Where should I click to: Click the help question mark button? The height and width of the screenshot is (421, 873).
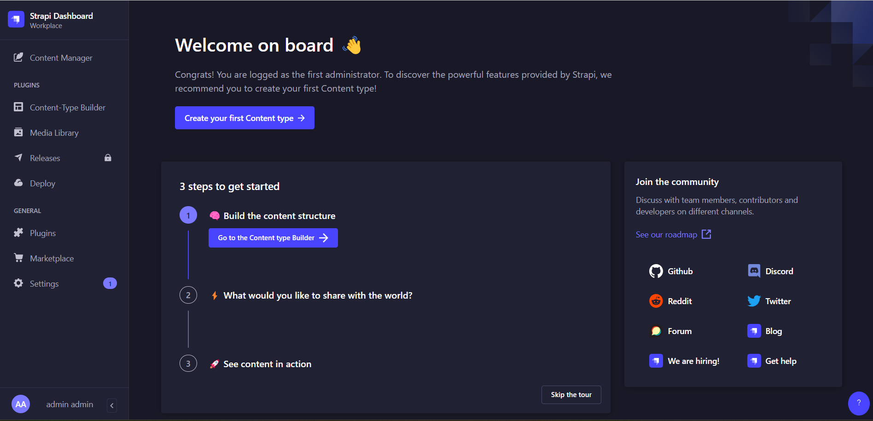tap(858, 403)
